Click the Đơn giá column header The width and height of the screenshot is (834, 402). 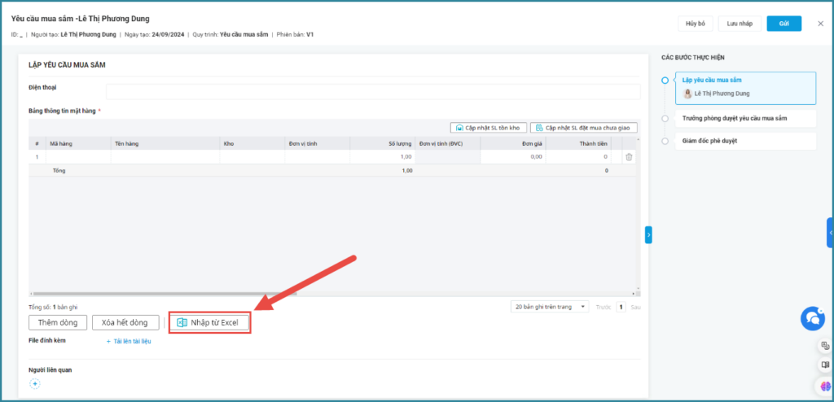pos(513,143)
